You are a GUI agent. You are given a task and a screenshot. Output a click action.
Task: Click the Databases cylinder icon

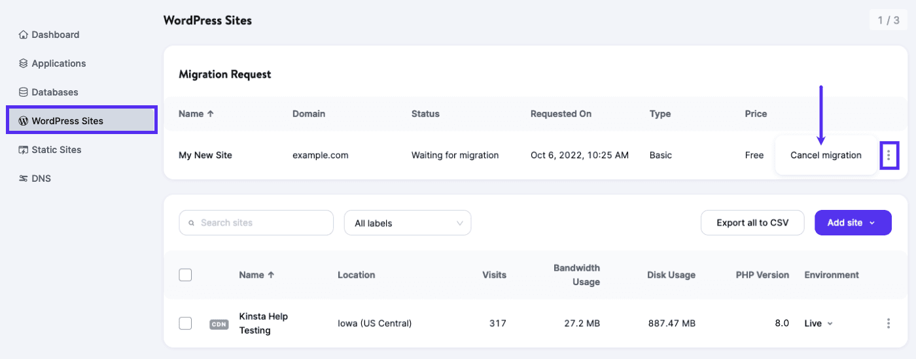click(24, 92)
